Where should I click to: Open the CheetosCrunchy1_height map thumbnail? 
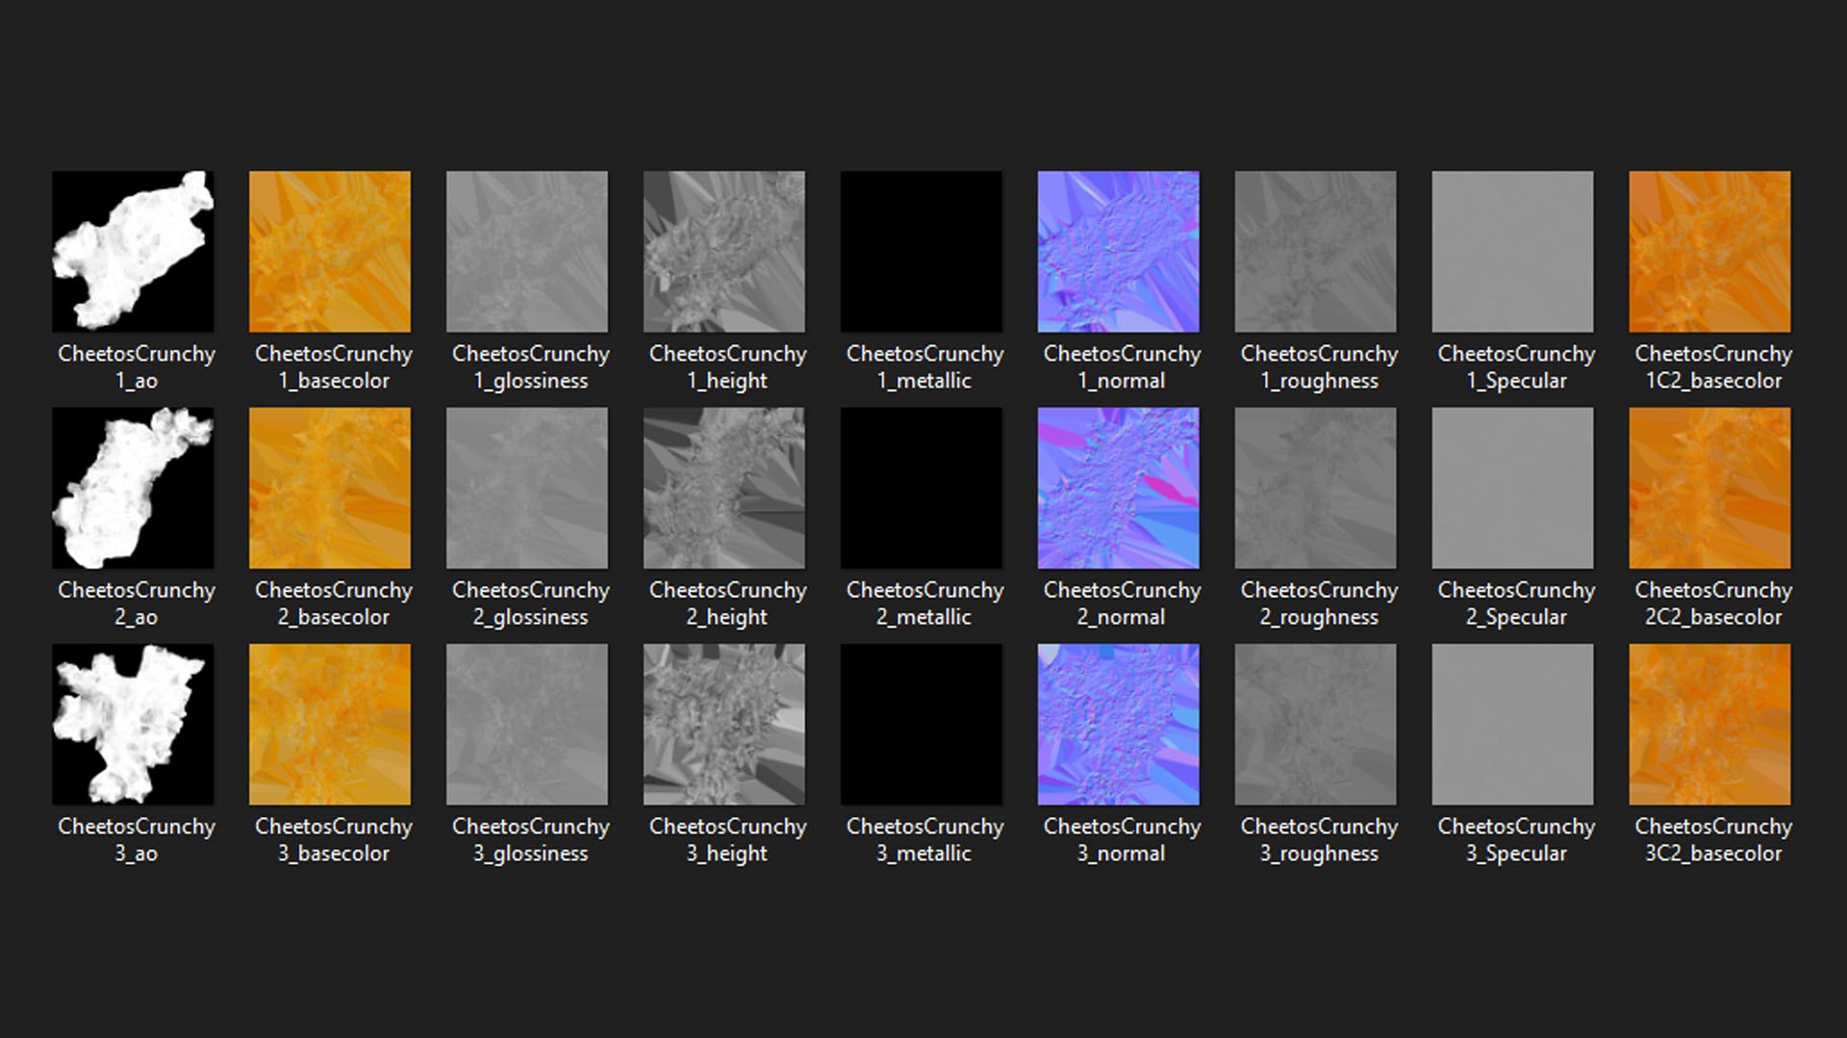coord(724,252)
